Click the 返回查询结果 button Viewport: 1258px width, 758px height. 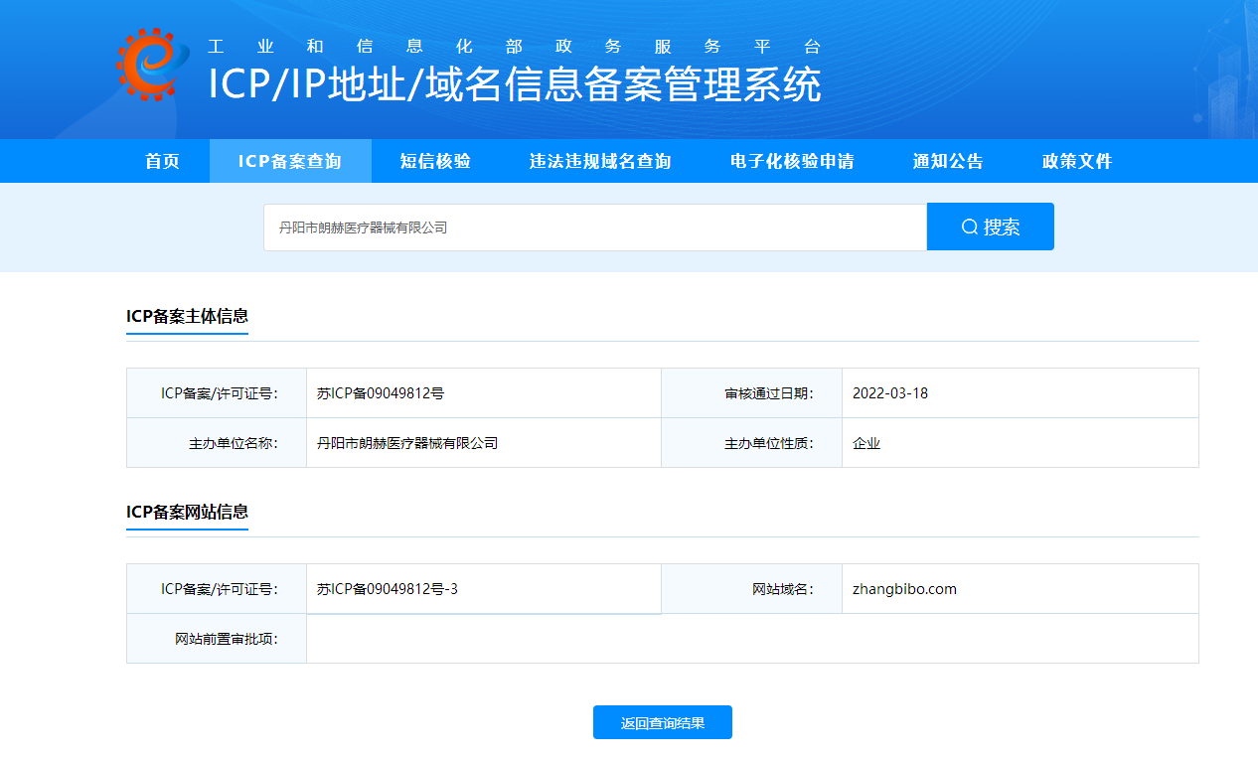coord(663,722)
